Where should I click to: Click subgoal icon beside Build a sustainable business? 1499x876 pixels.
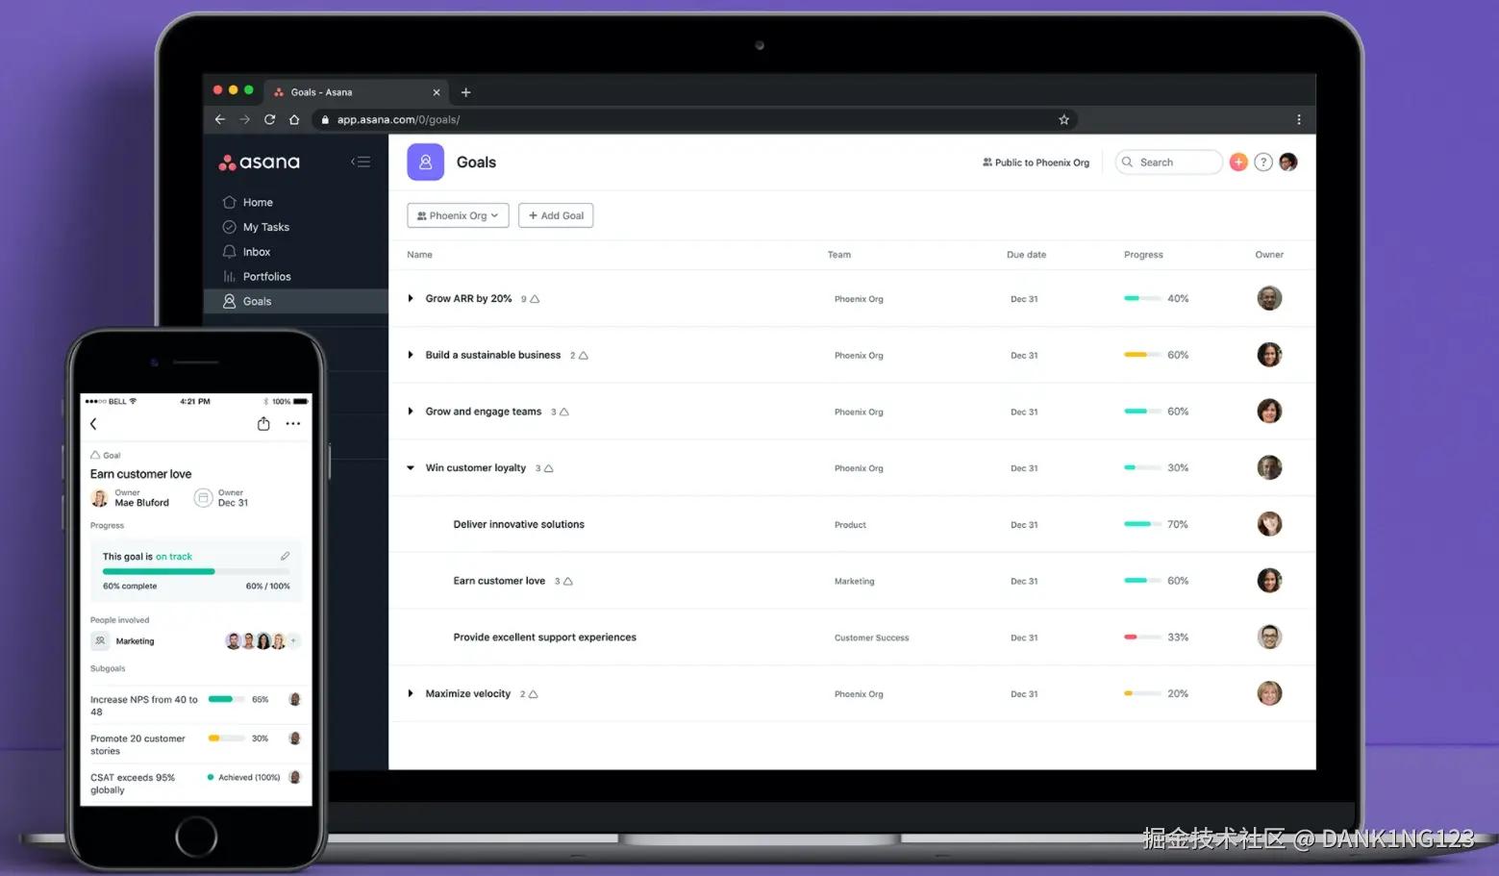pyautogui.click(x=584, y=356)
